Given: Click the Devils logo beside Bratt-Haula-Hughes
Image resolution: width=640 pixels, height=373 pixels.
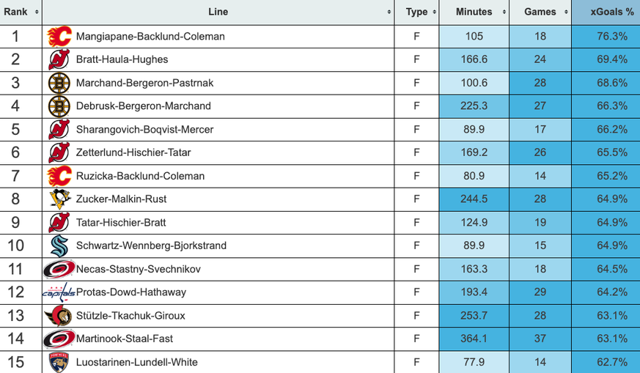Looking at the screenshot, I should click(x=59, y=59).
